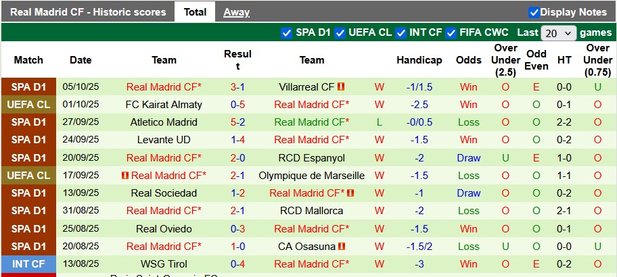This screenshot has height=277, width=617.
Task: Click the card icon beside CA Osasuna
Action: [342, 247]
